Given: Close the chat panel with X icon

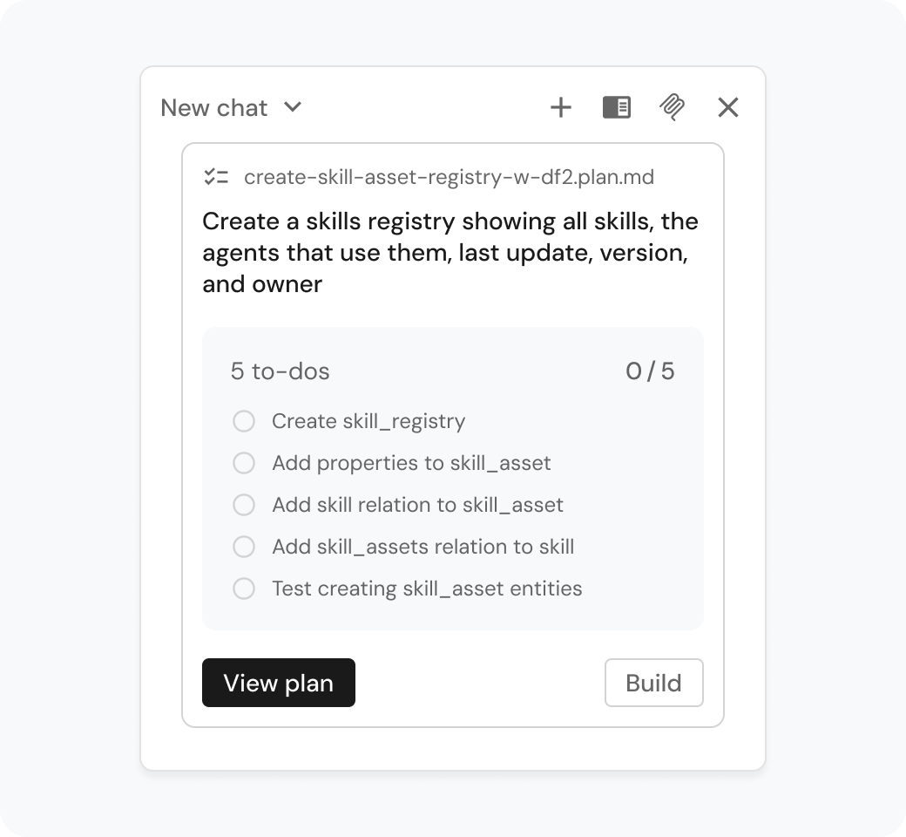Looking at the screenshot, I should [728, 107].
